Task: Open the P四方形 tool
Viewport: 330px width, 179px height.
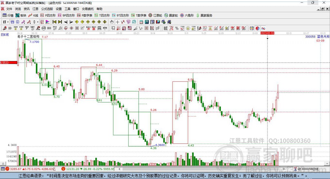Action: (48, 16)
